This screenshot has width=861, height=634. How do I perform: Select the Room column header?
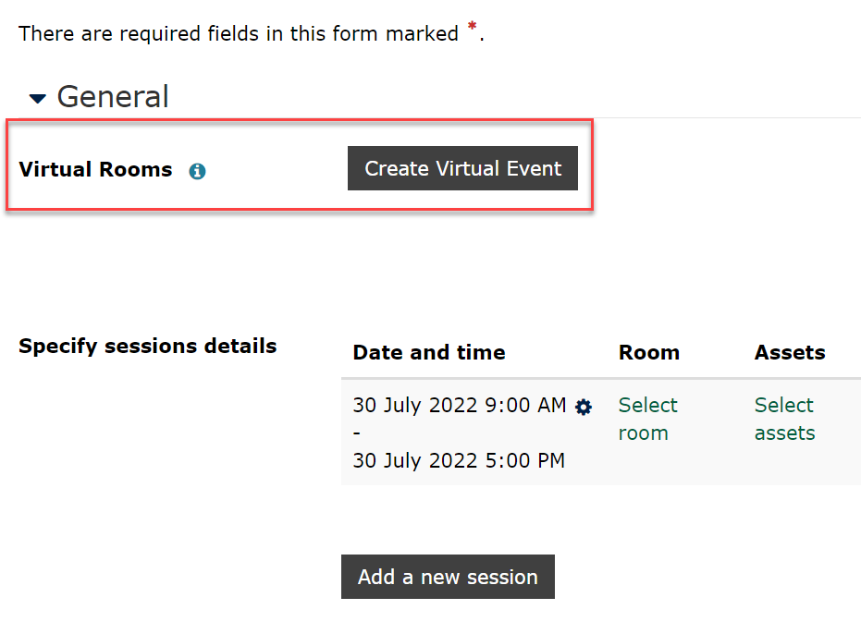(648, 352)
